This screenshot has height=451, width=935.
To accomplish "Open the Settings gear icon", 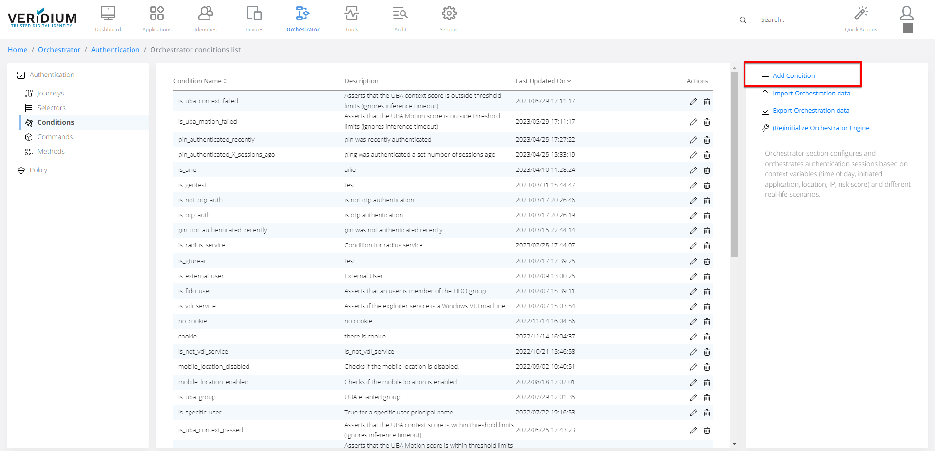I will click(x=449, y=14).
